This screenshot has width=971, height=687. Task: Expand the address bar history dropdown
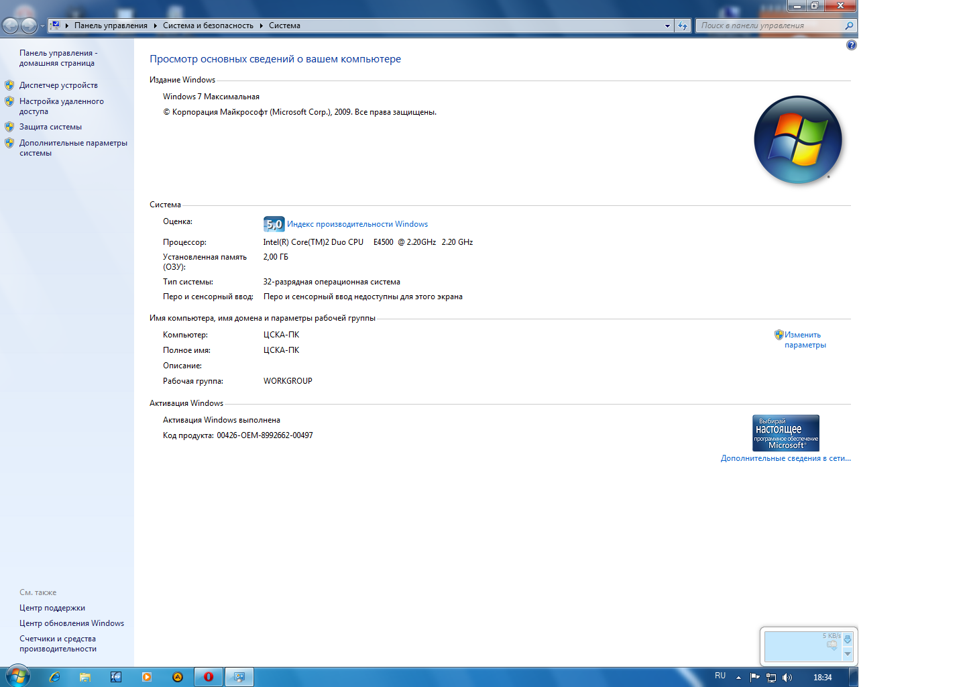(x=667, y=26)
